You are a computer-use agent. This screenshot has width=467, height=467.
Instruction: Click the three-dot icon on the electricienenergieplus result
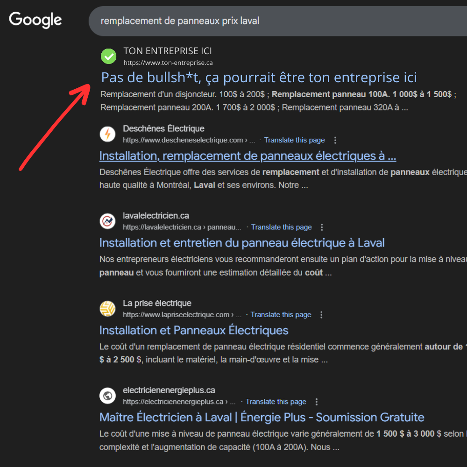pyautogui.click(x=317, y=402)
